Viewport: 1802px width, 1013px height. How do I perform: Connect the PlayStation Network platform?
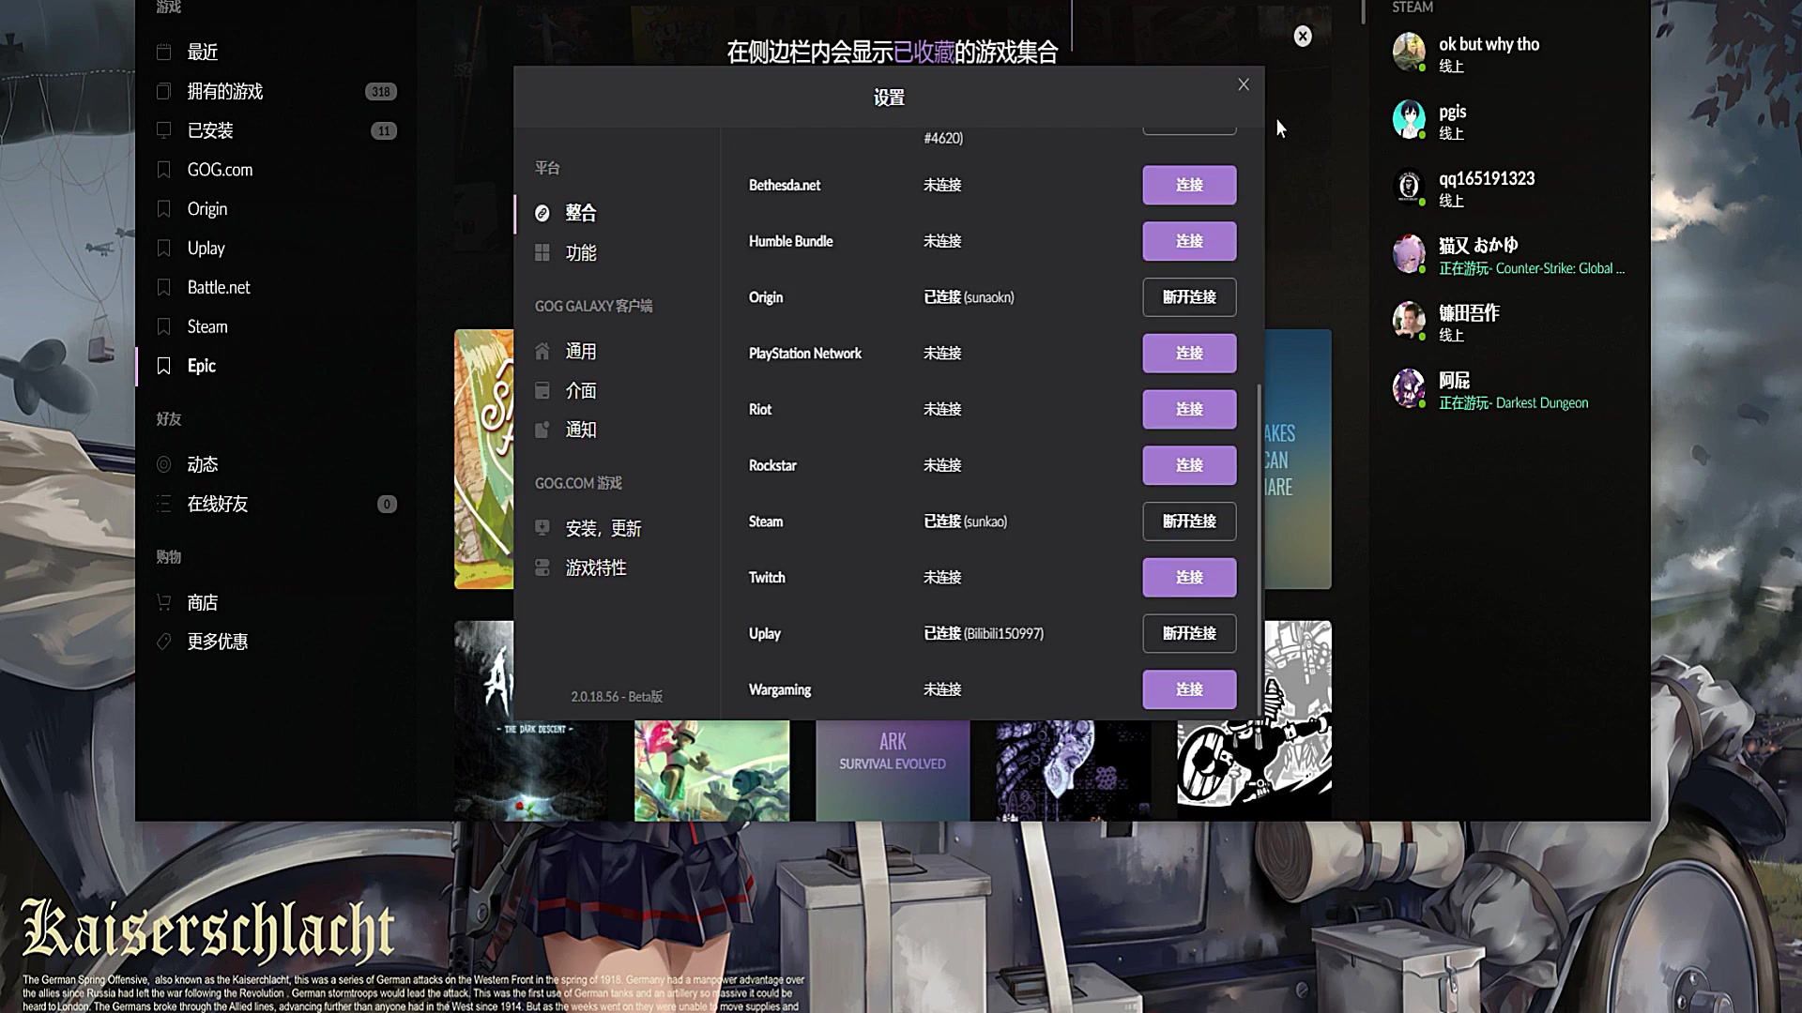click(1189, 354)
